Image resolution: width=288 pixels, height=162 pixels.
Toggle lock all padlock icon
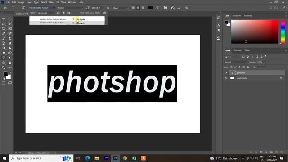pyautogui.click(x=248, y=67)
